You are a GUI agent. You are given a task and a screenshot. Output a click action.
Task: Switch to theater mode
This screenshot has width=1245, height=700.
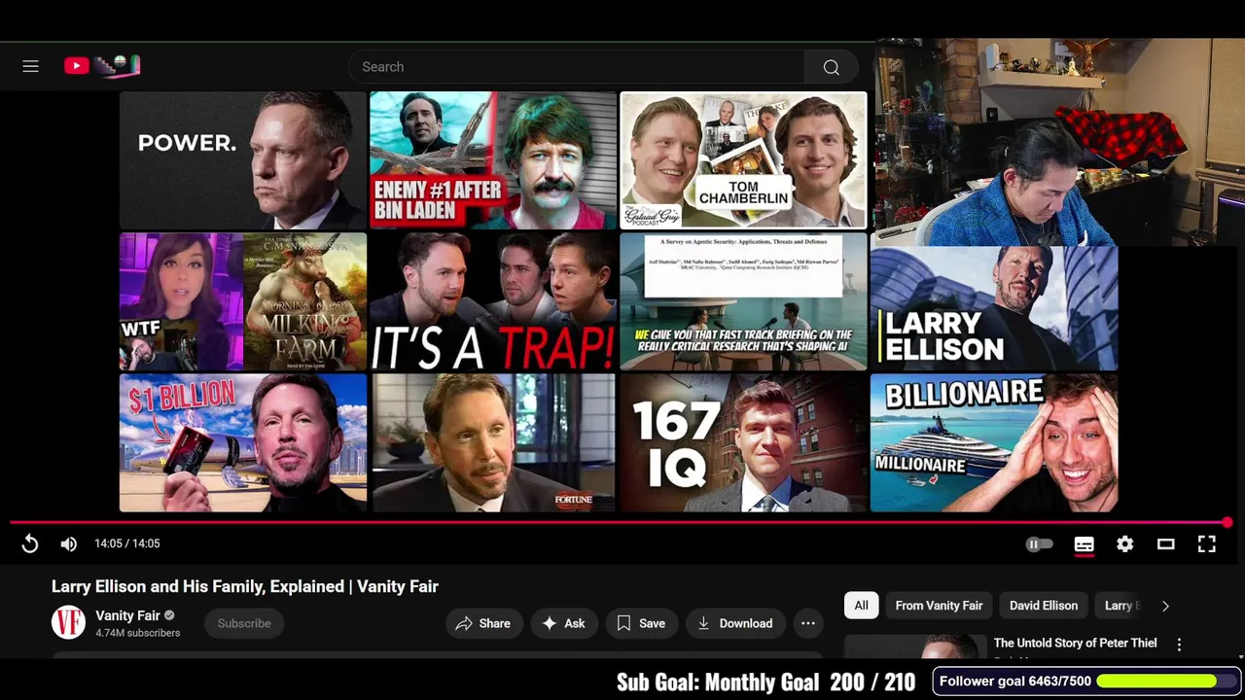[1165, 544]
